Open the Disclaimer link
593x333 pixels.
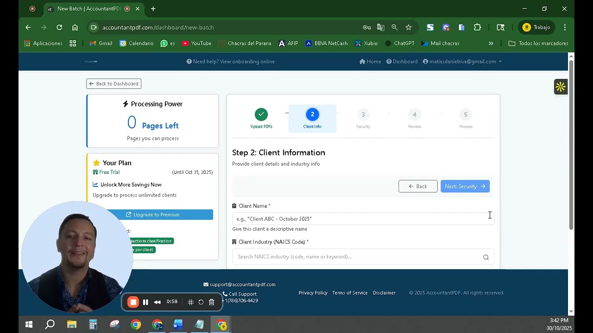click(x=384, y=293)
